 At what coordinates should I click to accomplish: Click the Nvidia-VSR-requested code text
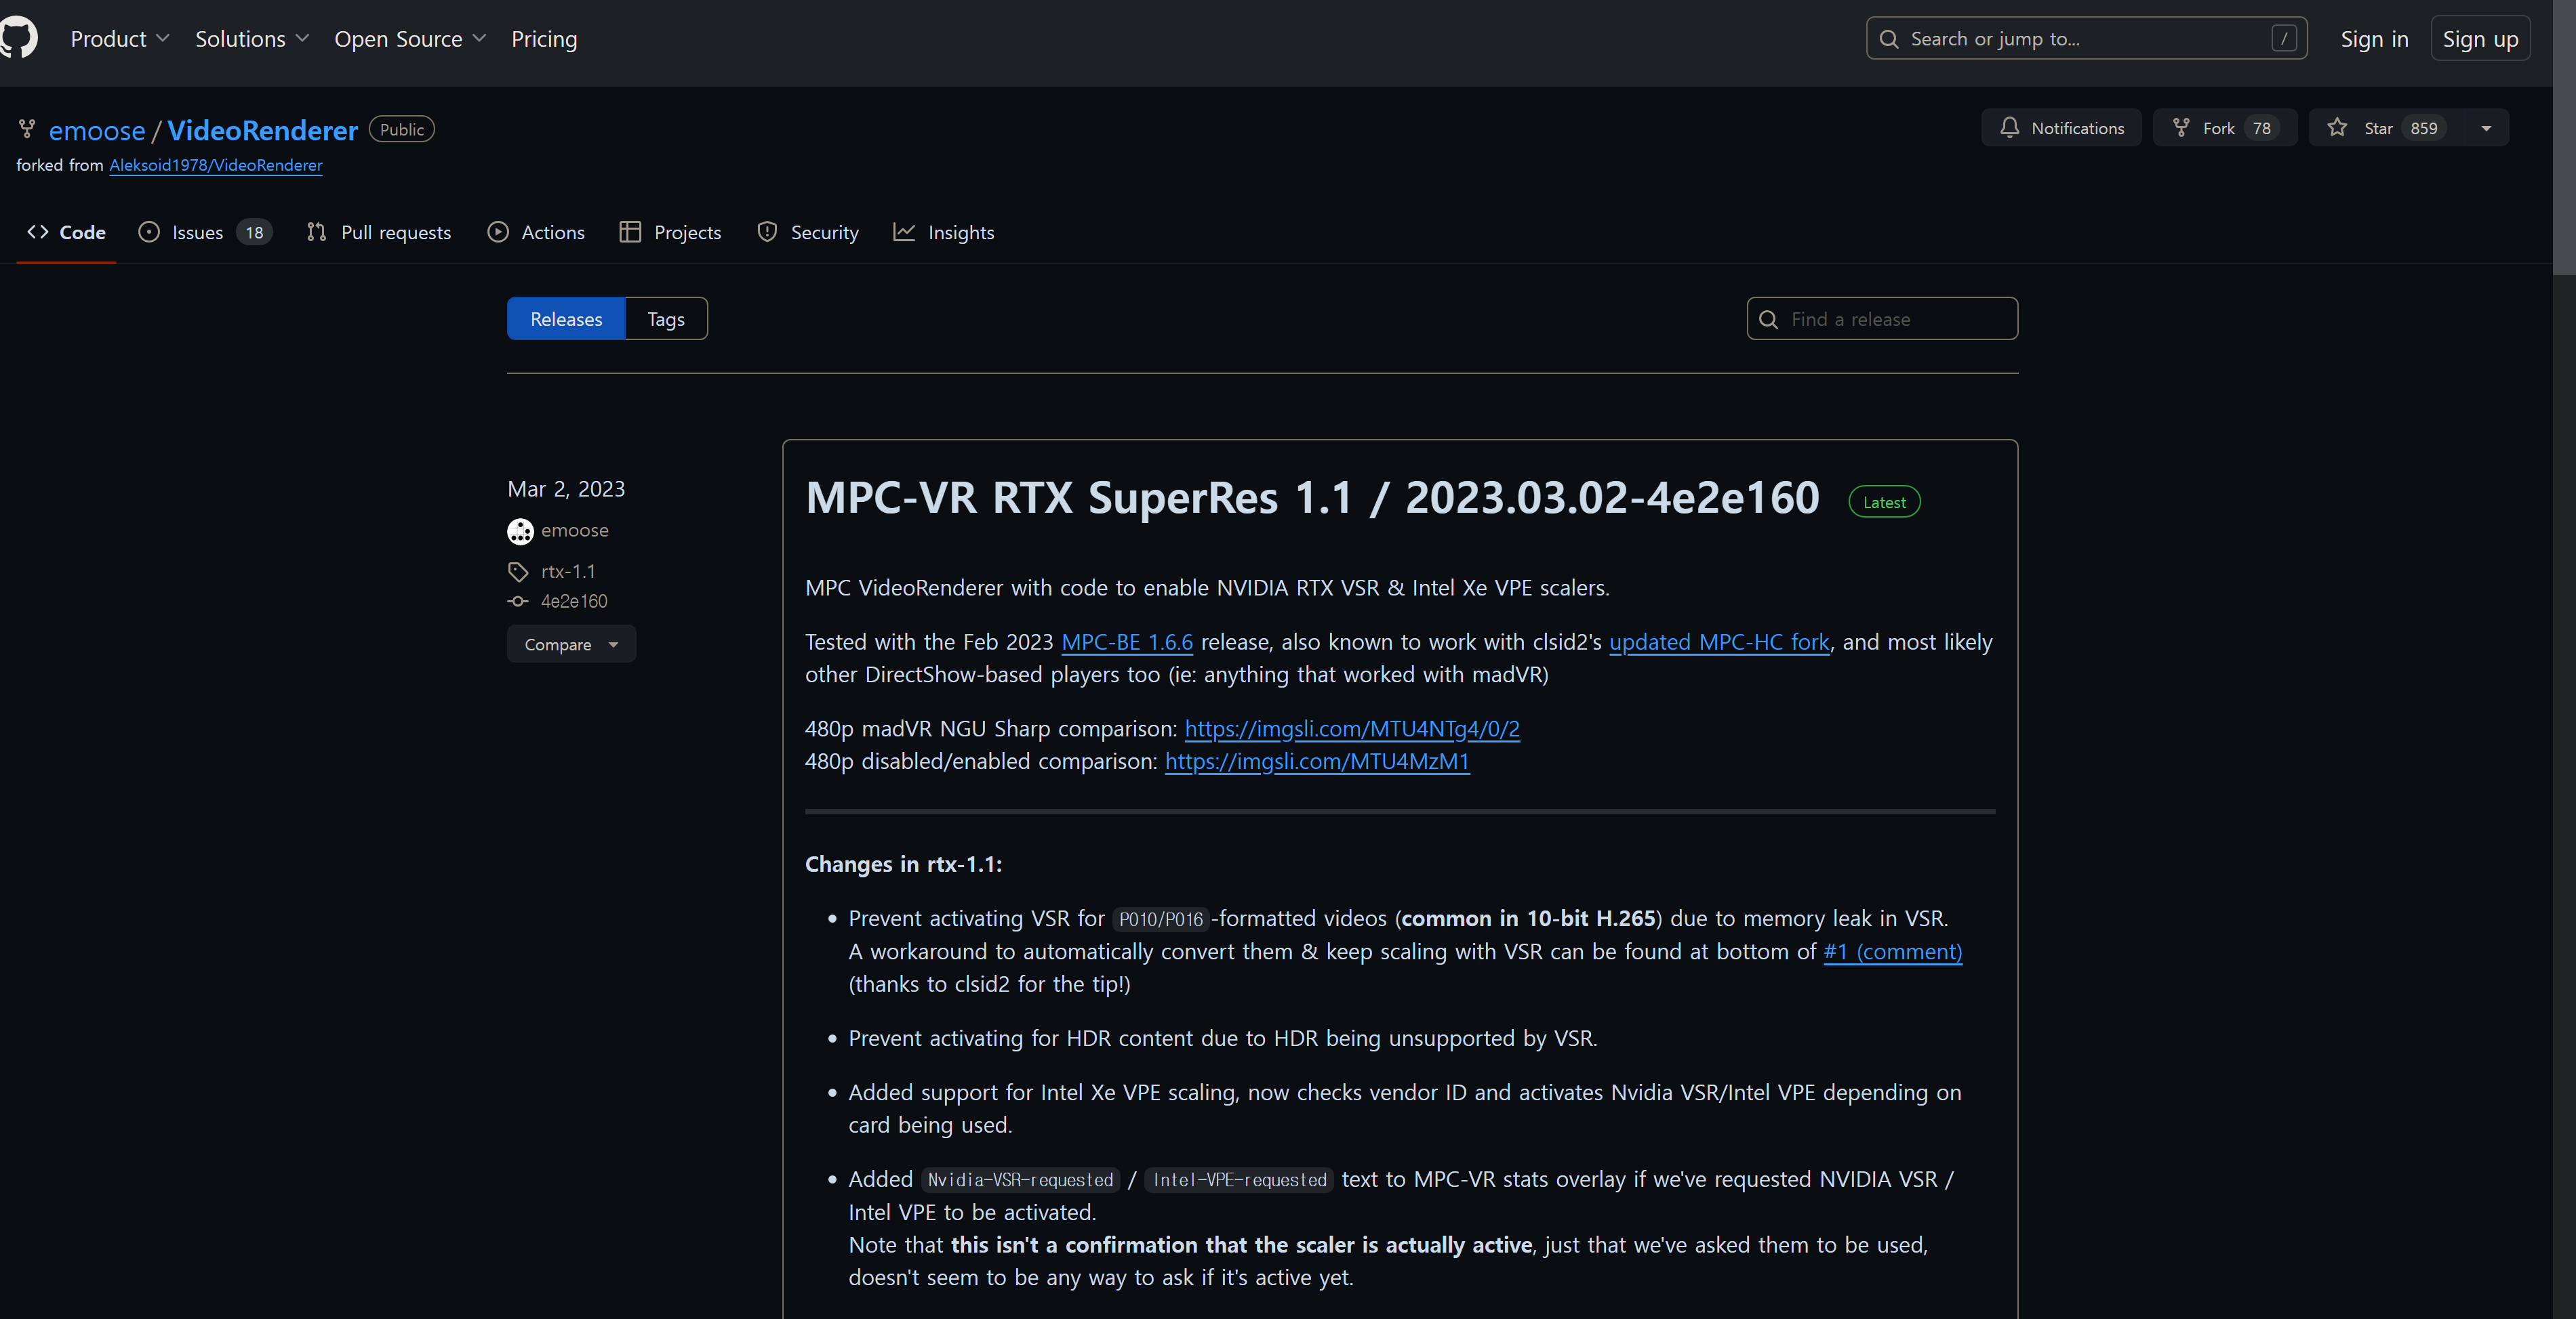pyautogui.click(x=1020, y=1180)
